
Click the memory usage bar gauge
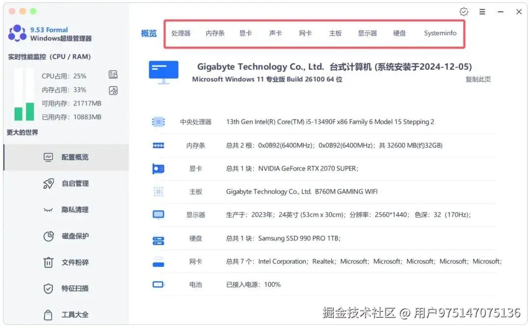tap(30, 94)
